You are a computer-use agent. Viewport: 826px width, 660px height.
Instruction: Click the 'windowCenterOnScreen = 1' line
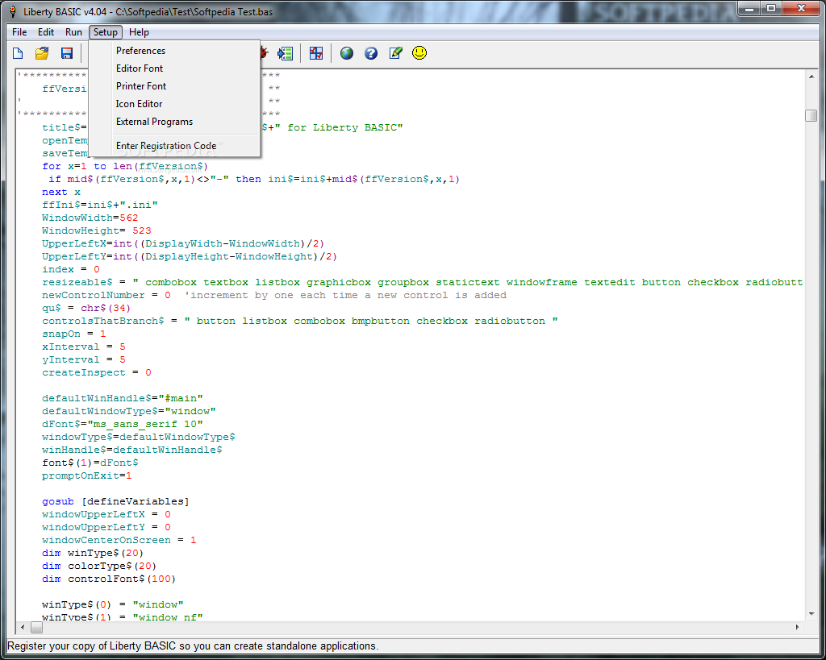tap(119, 540)
